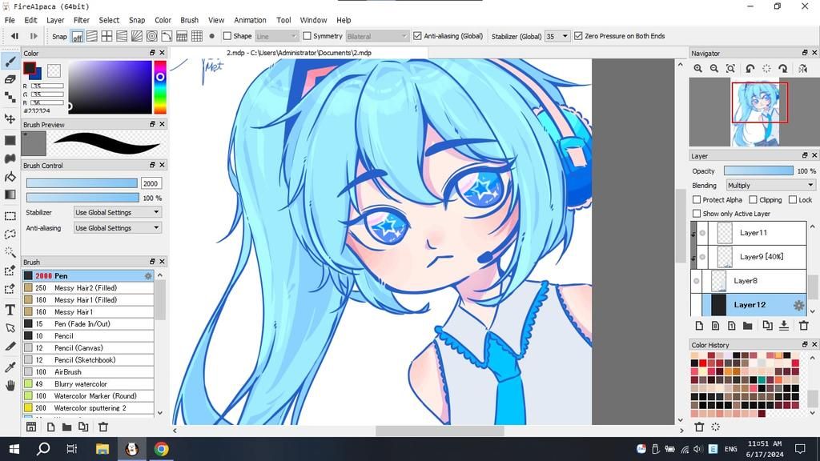The image size is (820, 461).
Task: Select the Gradient tool
Action: coord(10,194)
